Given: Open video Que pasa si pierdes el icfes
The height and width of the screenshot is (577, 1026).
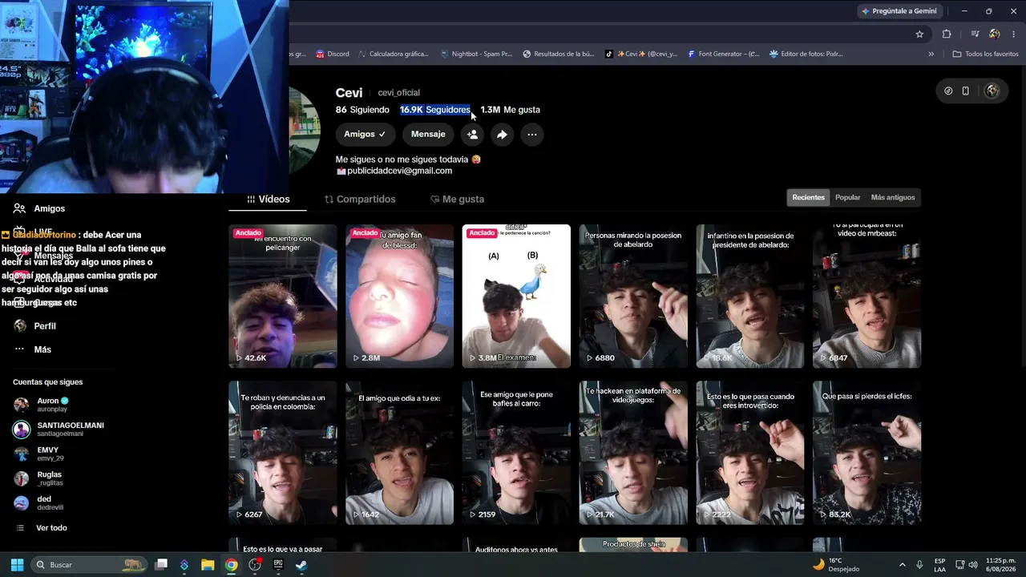Looking at the screenshot, I should [x=866, y=453].
